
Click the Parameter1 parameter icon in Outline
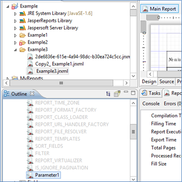point(30,175)
